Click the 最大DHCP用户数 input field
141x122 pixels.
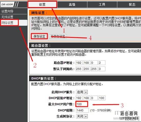[82, 104]
